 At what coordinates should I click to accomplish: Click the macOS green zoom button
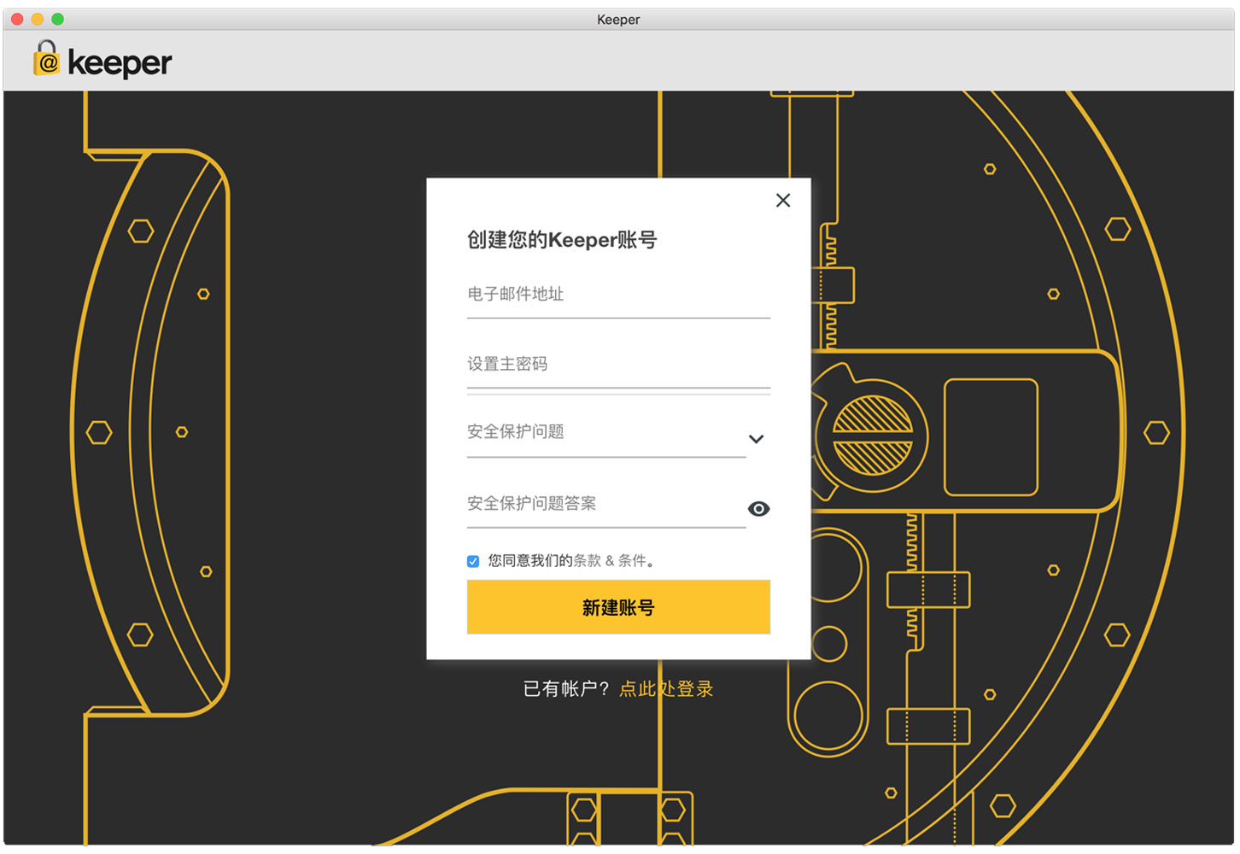[56, 17]
